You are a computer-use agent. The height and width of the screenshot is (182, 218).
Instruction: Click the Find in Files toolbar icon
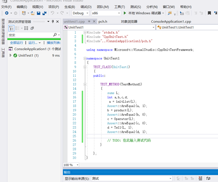pyautogui.click(x=170, y=13)
